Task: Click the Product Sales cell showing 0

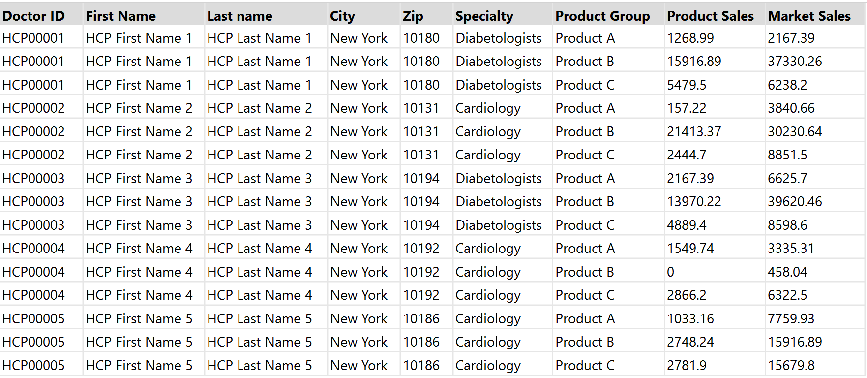Action: click(x=671, y=272)
